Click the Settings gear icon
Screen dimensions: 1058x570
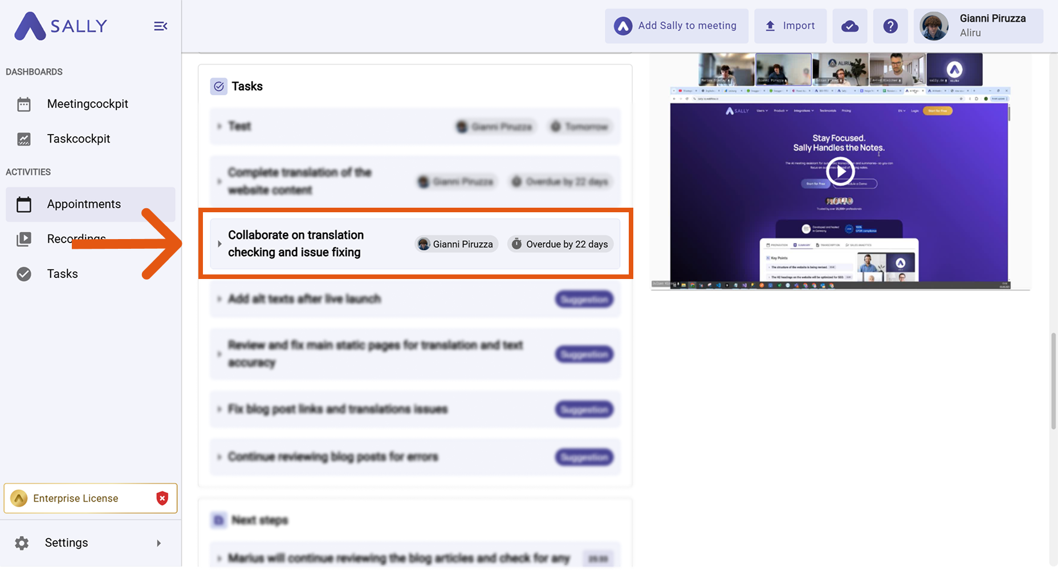coord(22,543)
